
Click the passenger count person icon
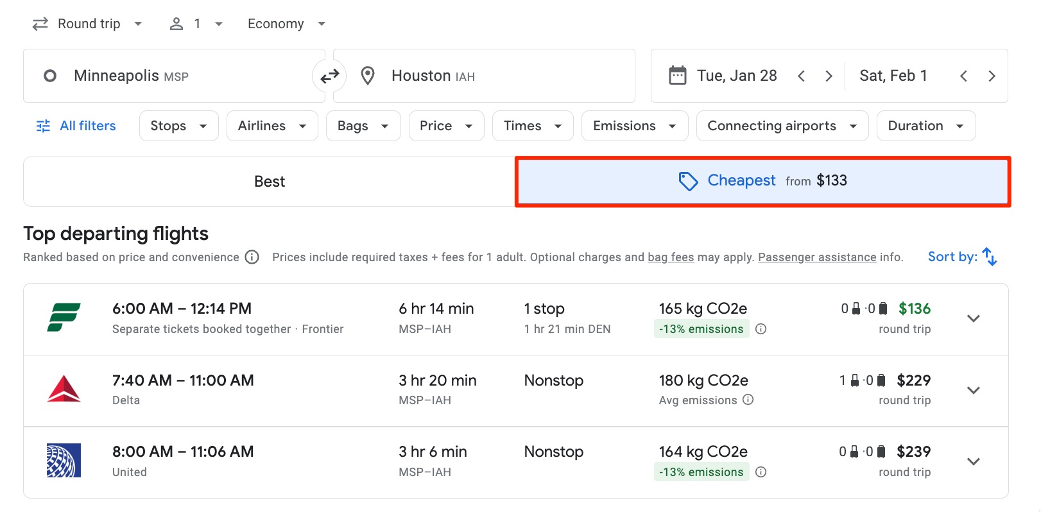pyautogui.click(x=176, y=24)
